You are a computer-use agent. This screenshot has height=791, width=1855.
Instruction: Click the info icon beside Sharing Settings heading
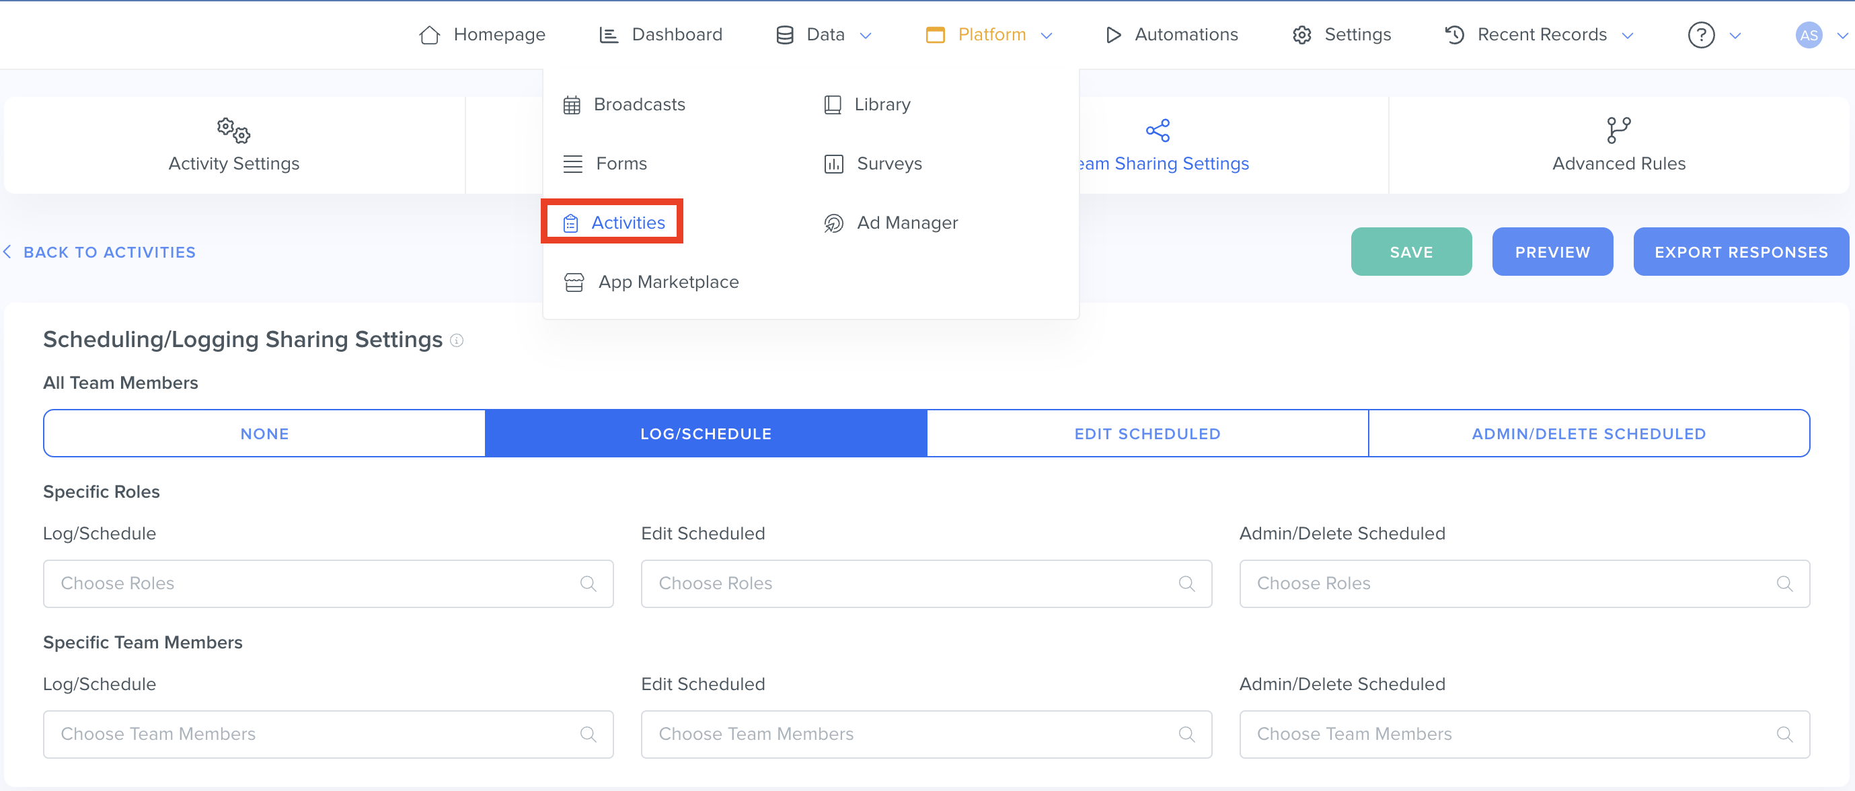point(457,340)
